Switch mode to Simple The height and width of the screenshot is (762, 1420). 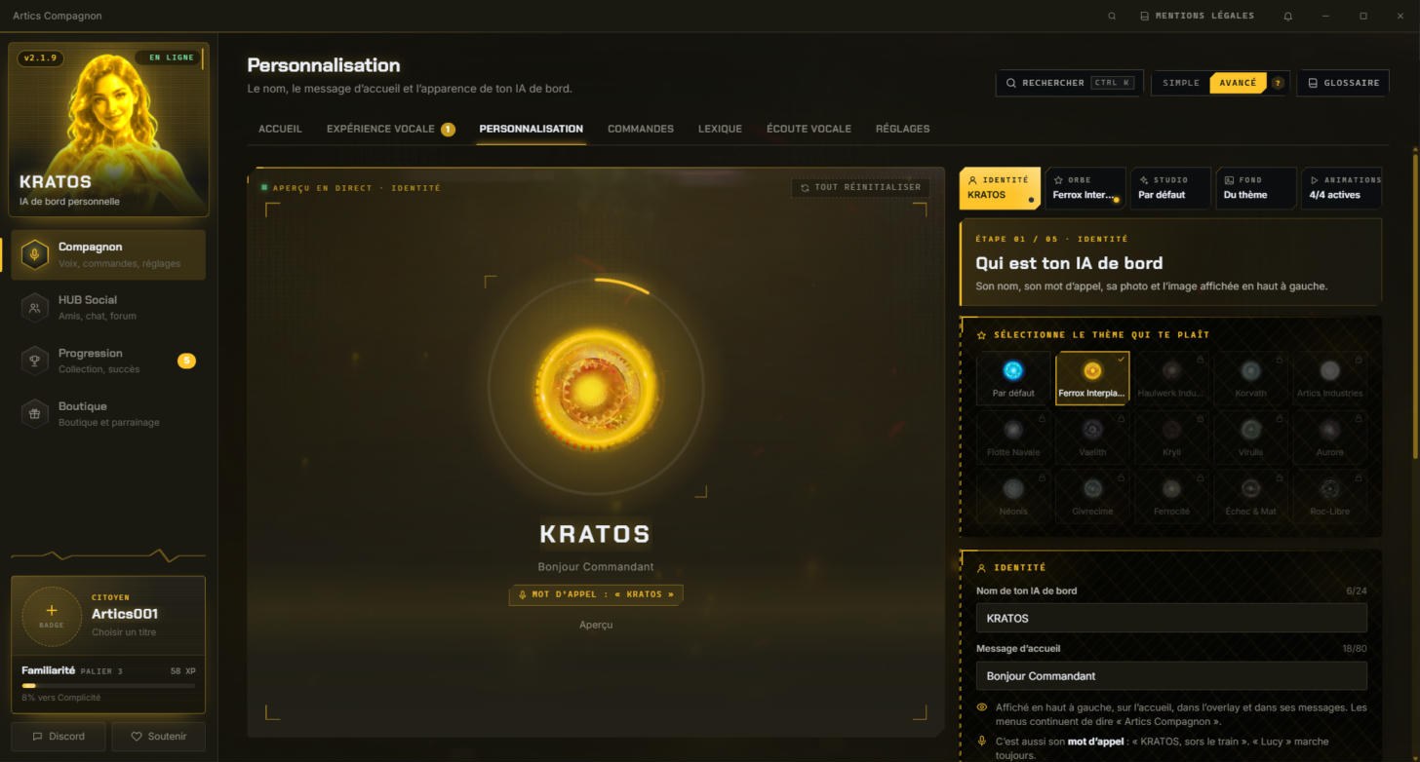[1181, 83]
